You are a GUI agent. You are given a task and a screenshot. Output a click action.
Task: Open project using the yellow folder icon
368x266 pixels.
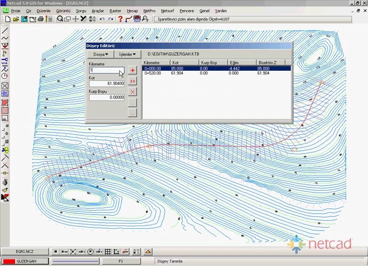[x=16, y=19]
